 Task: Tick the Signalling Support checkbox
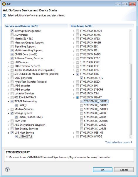coord(12,47)
